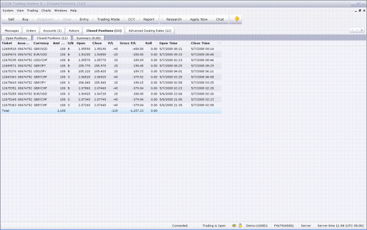Open the Windows menu
The image size is (367, 230).
pyautogui.click(x=60, y=11)
